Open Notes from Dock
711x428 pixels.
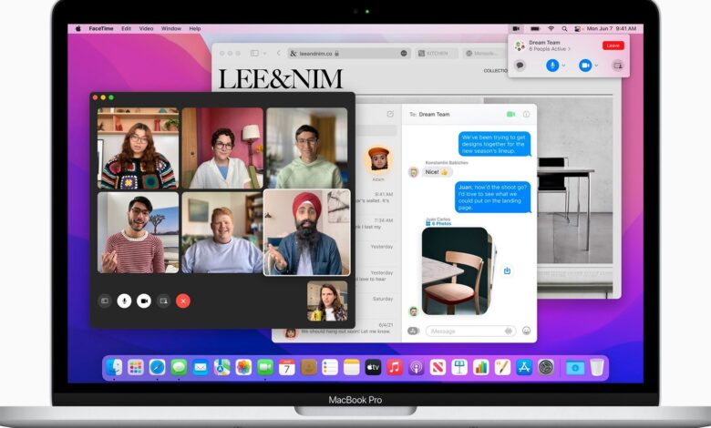point(352,367)
